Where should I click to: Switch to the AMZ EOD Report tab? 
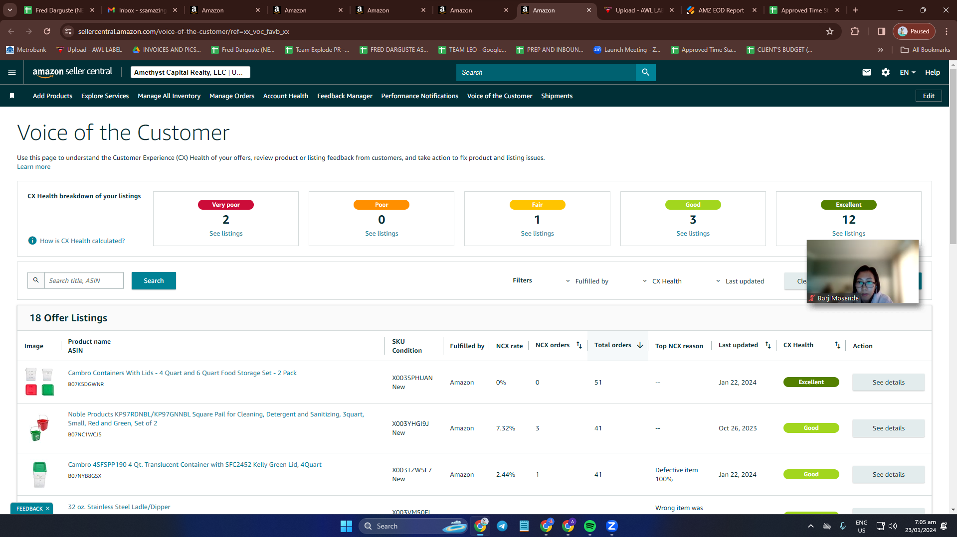pos(721,10)
